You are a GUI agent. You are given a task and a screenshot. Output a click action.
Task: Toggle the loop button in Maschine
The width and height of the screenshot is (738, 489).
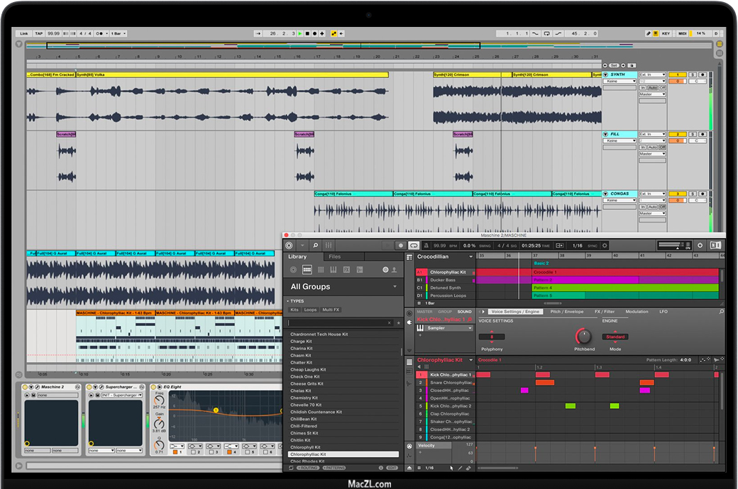click(x=414, y=245)
